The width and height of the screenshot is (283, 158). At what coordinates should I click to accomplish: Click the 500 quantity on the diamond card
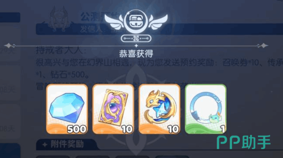coord(77,129)
